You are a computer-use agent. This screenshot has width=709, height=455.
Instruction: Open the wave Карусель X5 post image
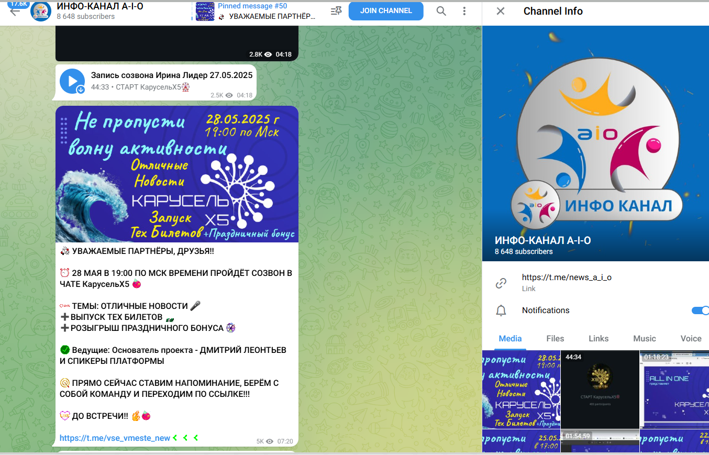pyautogui.click(x=177, y=174)
